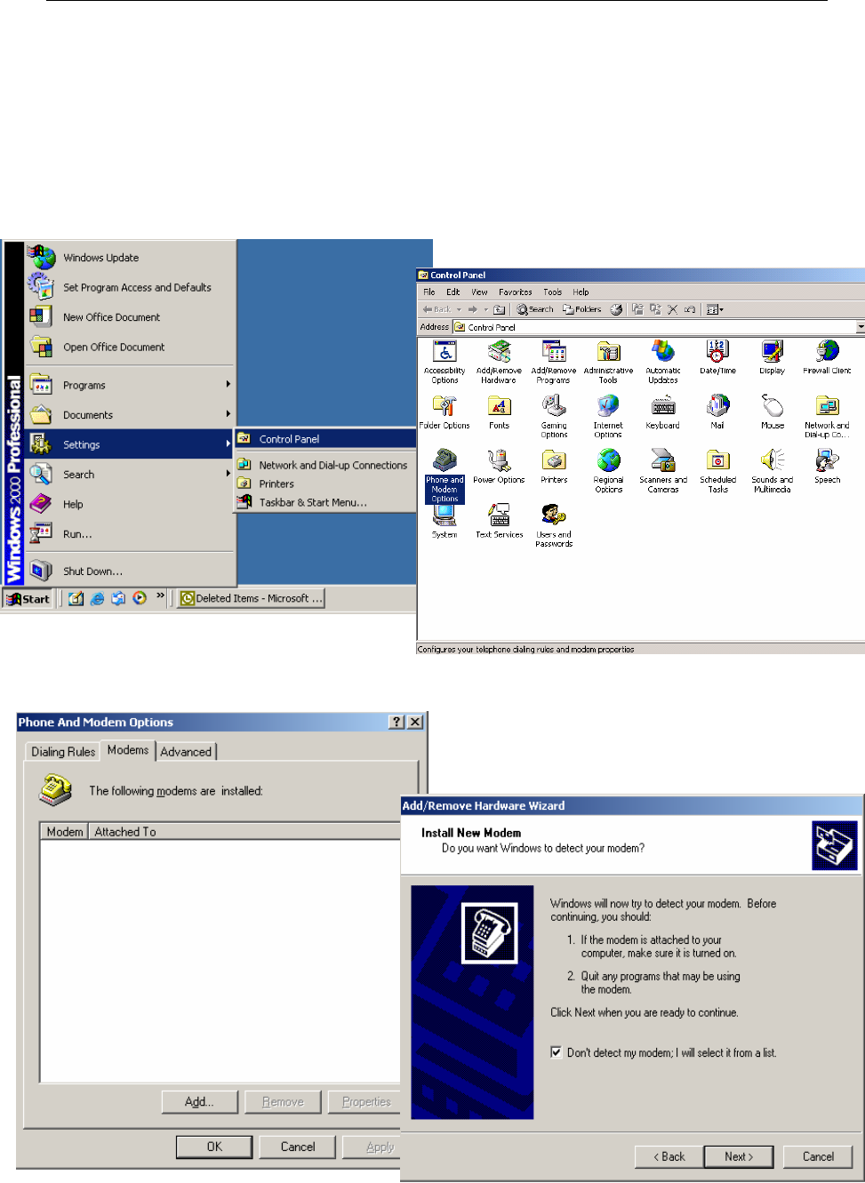Click Back in hardware wizard
Screen dimensions: 865x1183
coord(669,1156)
